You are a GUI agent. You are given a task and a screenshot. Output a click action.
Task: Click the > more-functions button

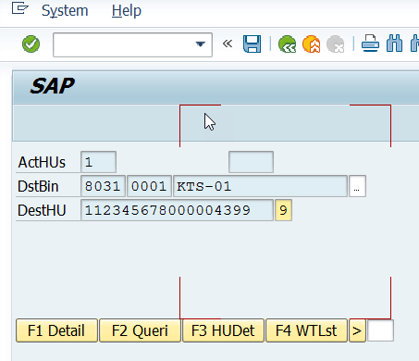pyautogui.click(x=357, y=330)
